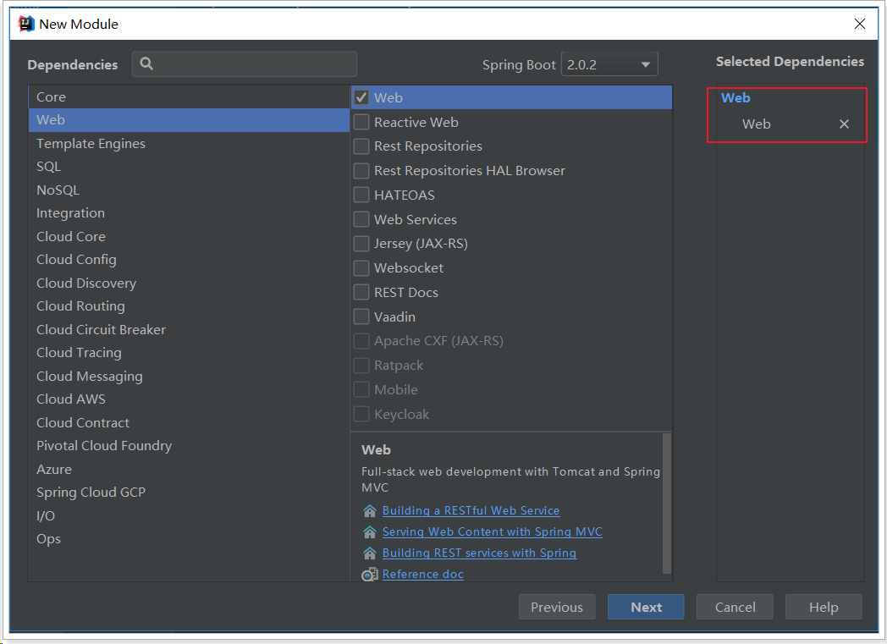This screenshot has width=887, height=644.
Task: Select Spring Cloud GCP category
Action: (x=189, y=493)
